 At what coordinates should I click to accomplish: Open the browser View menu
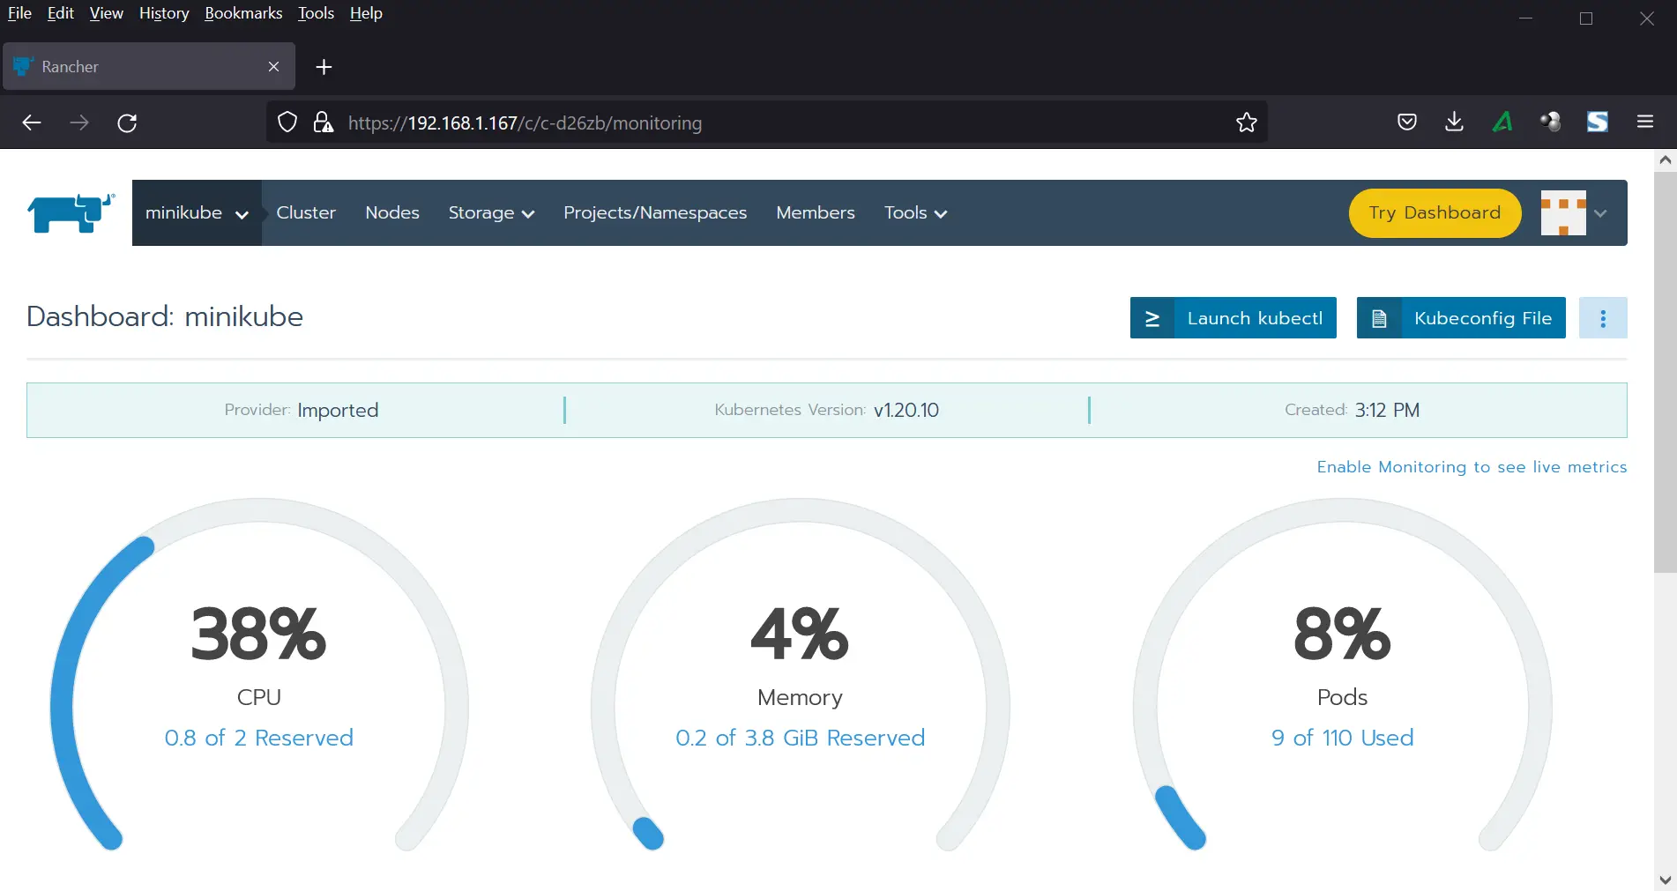click(x=106, y=13)
